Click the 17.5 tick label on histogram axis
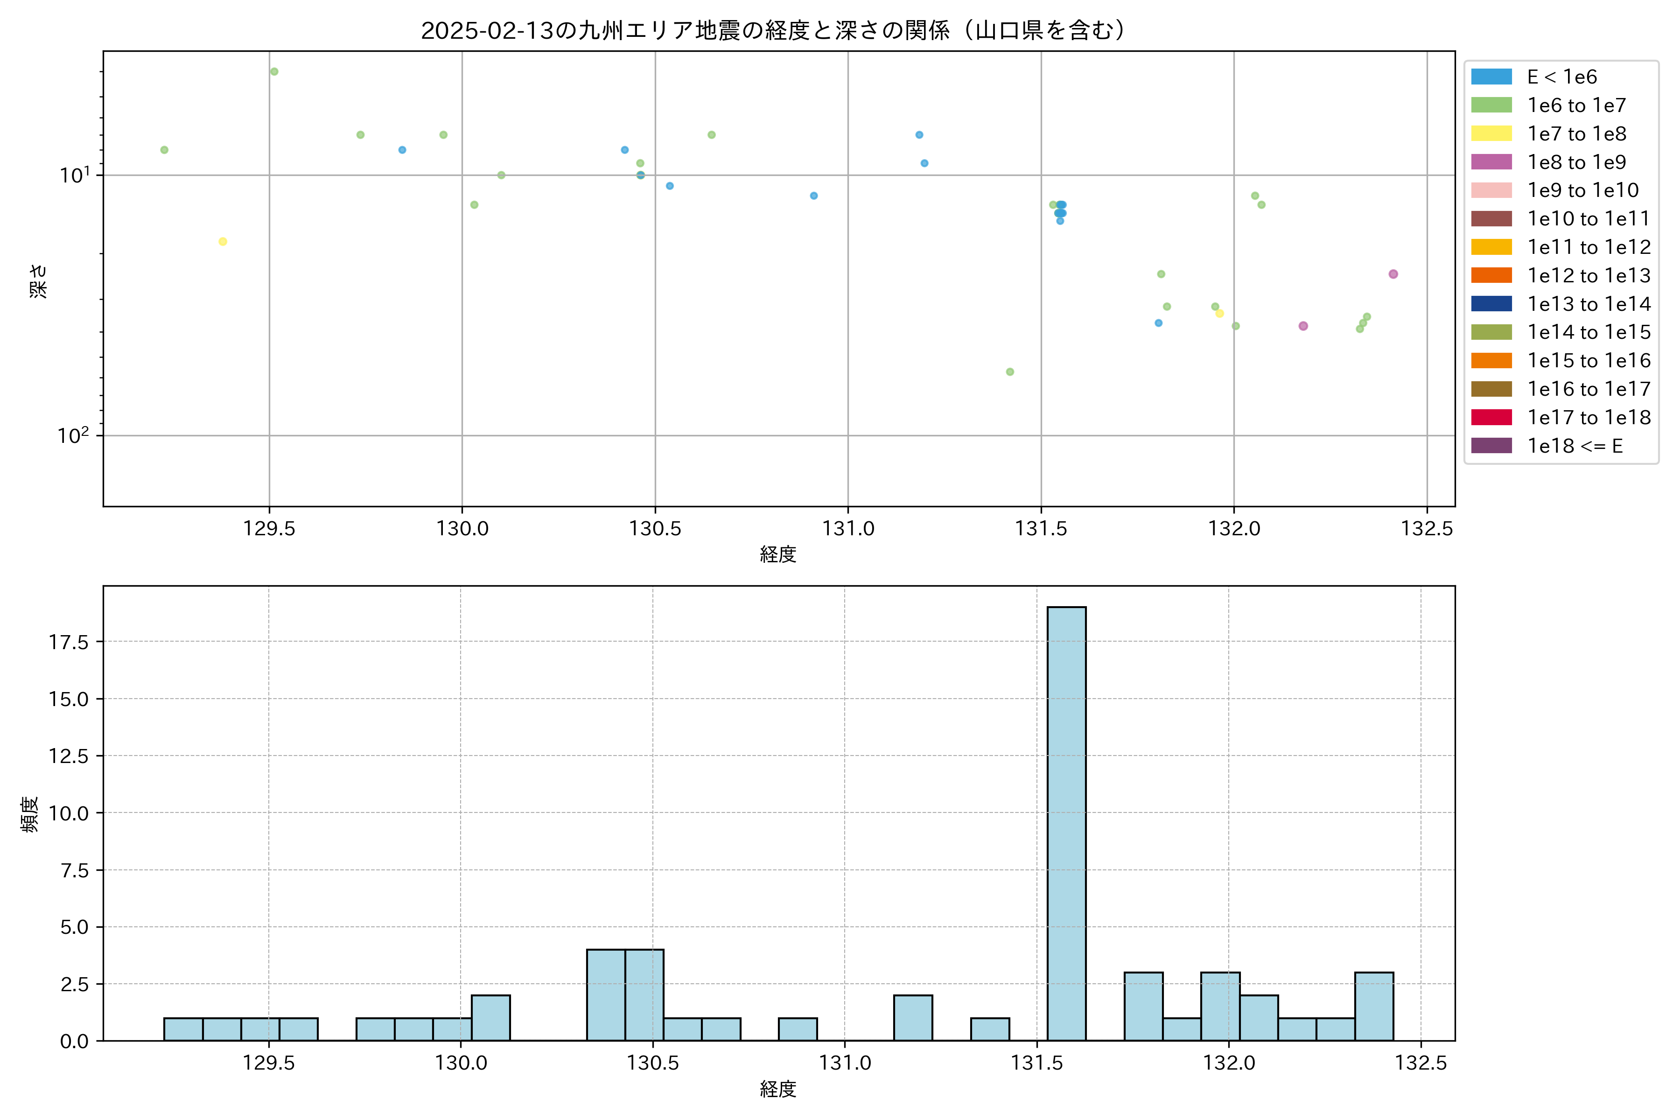1680x1120 pixels. pyautogui.click(x=69, y=642)
